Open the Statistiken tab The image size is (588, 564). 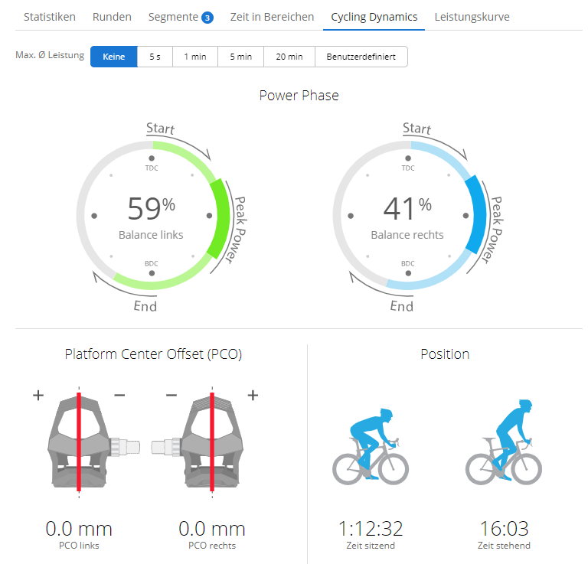pos(50,17)
